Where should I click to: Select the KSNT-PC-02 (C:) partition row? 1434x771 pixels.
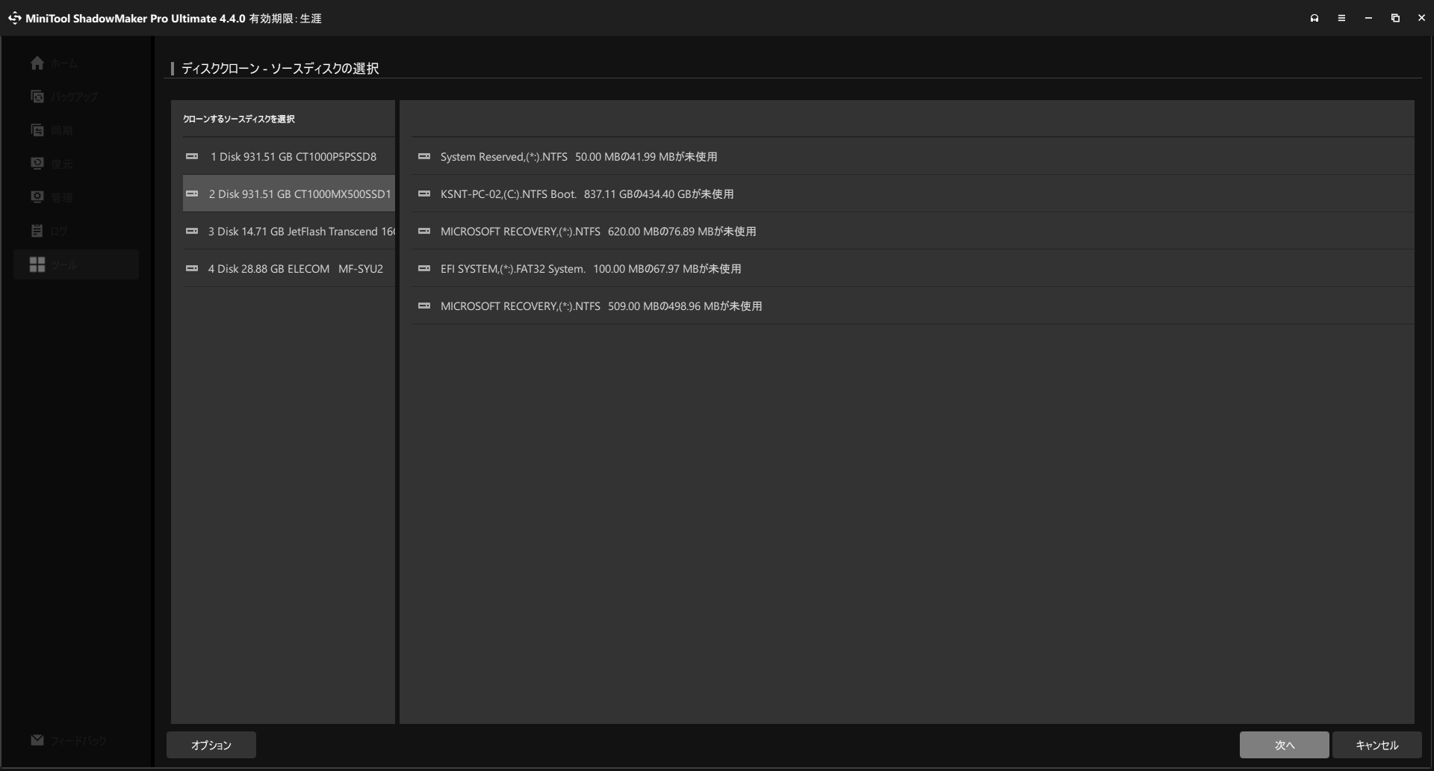tap(586, 194)
